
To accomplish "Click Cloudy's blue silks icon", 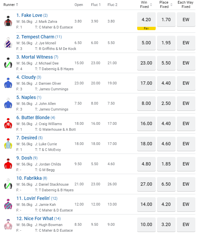I will point(8,83).
